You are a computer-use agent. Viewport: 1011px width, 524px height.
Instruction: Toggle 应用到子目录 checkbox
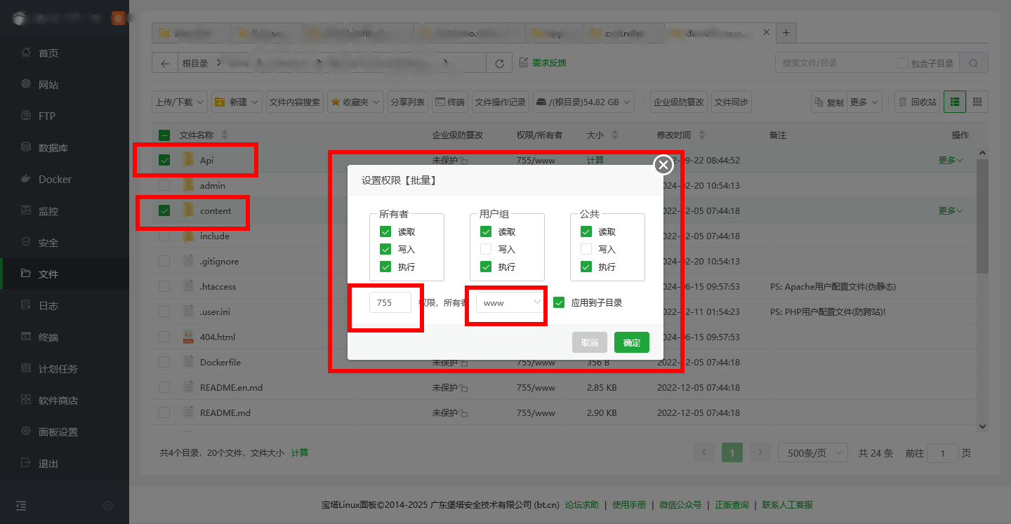click(x=559, y=302)
